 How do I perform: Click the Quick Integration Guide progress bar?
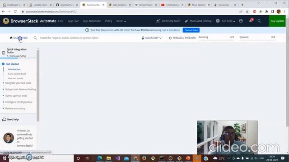coord(18,58)
